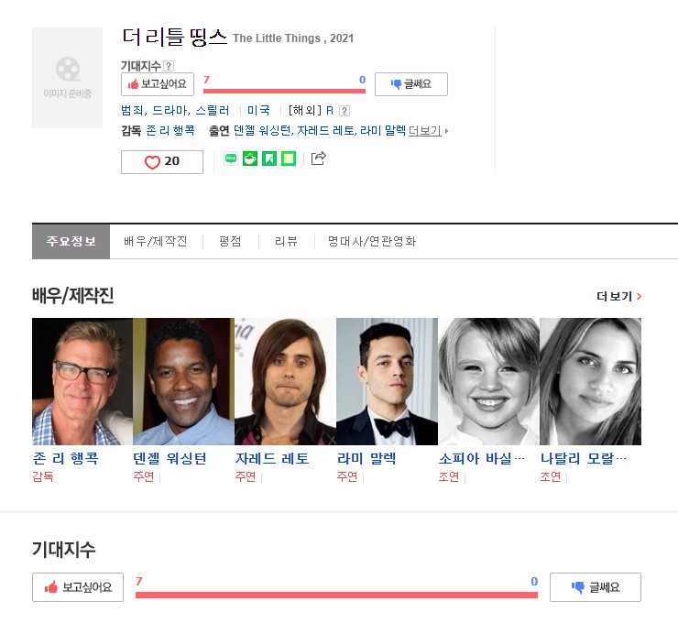This screenshot has height=634, width=678.
Task: Click the green bookmark share icon
Action: (x=269, y=158)
